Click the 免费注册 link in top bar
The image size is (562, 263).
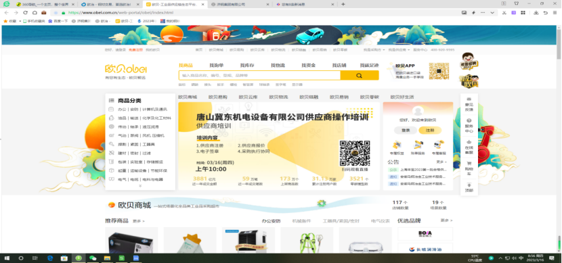point(136,50)
